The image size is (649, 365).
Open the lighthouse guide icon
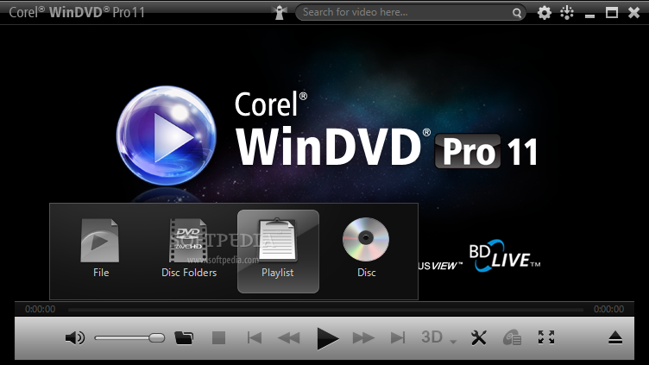tap(280, 12)
